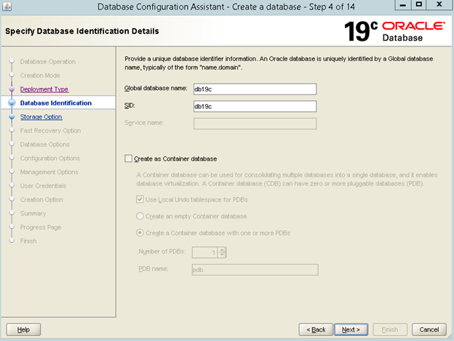Click the SID label

tap(130, 105)
